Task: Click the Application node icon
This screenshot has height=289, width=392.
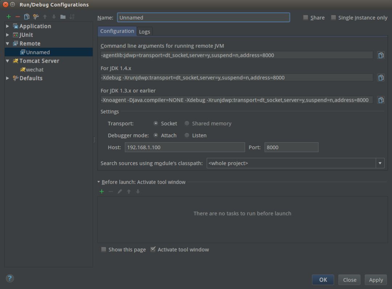Action: 16,26
